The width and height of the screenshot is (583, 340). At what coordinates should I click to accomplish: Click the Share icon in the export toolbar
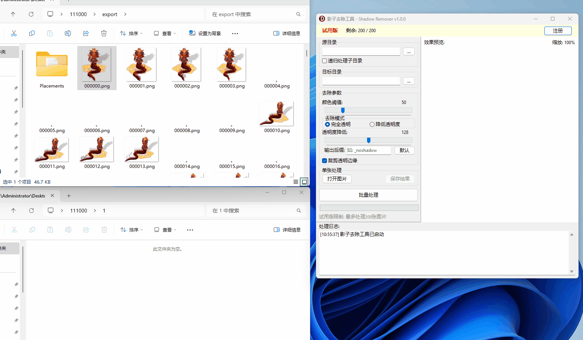(86, 33)
